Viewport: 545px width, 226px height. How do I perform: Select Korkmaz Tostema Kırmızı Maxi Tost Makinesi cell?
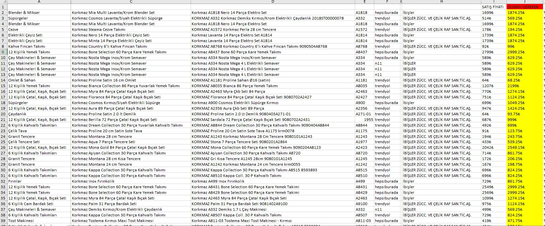pyautogui.click(x=131, y=221)
